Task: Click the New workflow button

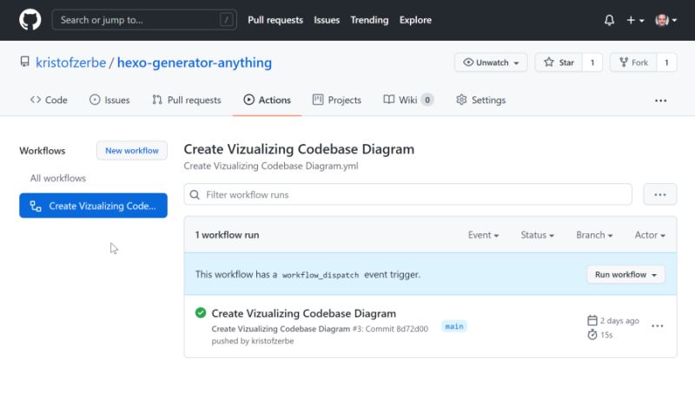Action: click(x=132, y=150)
